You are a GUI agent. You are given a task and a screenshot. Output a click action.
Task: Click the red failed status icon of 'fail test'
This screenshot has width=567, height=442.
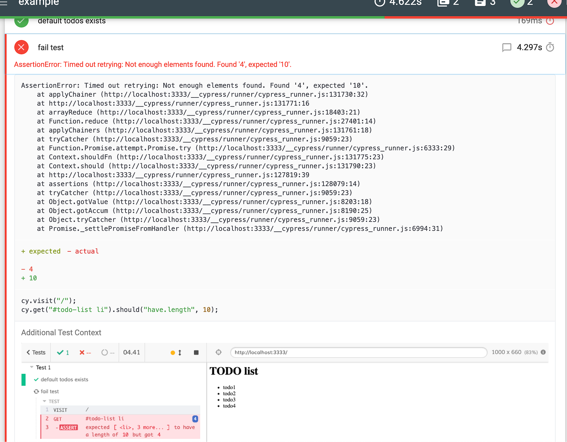21,47
